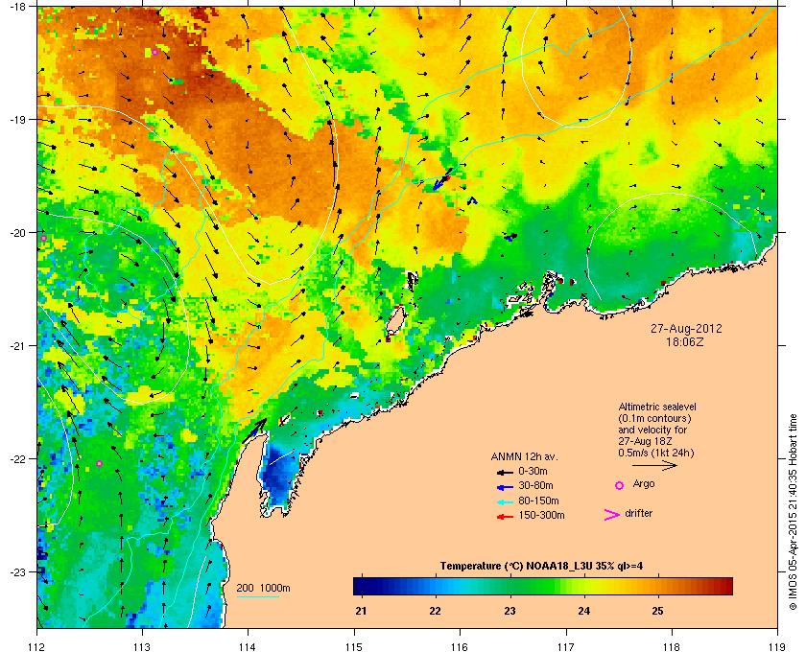This screenshot has height=652, width=806.
Task: Click the colorbar tick label 25
Action: click(x=657, y=611)
